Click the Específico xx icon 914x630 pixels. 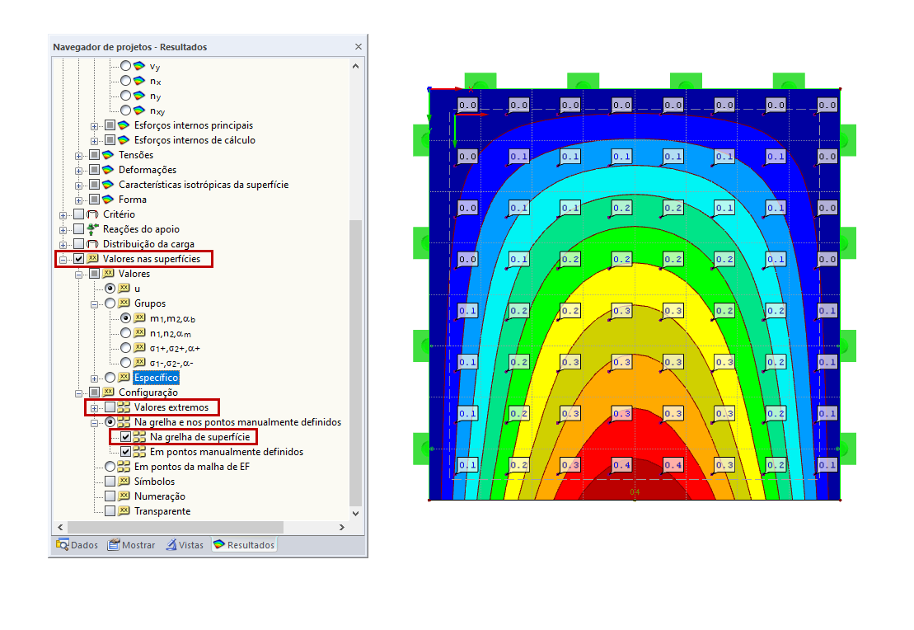pos(124,378)
